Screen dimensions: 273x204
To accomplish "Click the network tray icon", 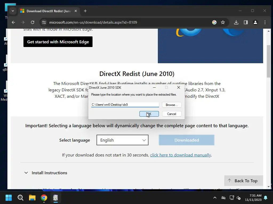I will (232, 198).
